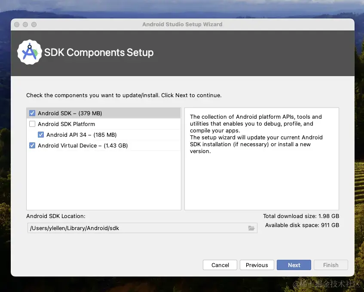Continue with the Next button

(x=294, y=265)
